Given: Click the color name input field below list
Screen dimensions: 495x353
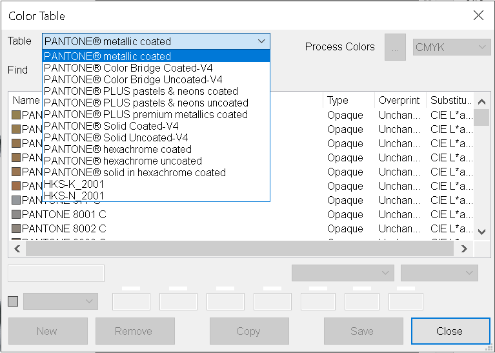Looking at the screenshot, I should 56,273.
